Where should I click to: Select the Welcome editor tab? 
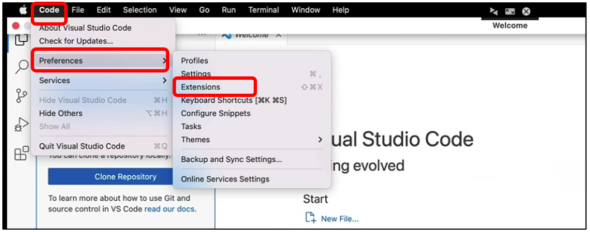click(251, 35)
